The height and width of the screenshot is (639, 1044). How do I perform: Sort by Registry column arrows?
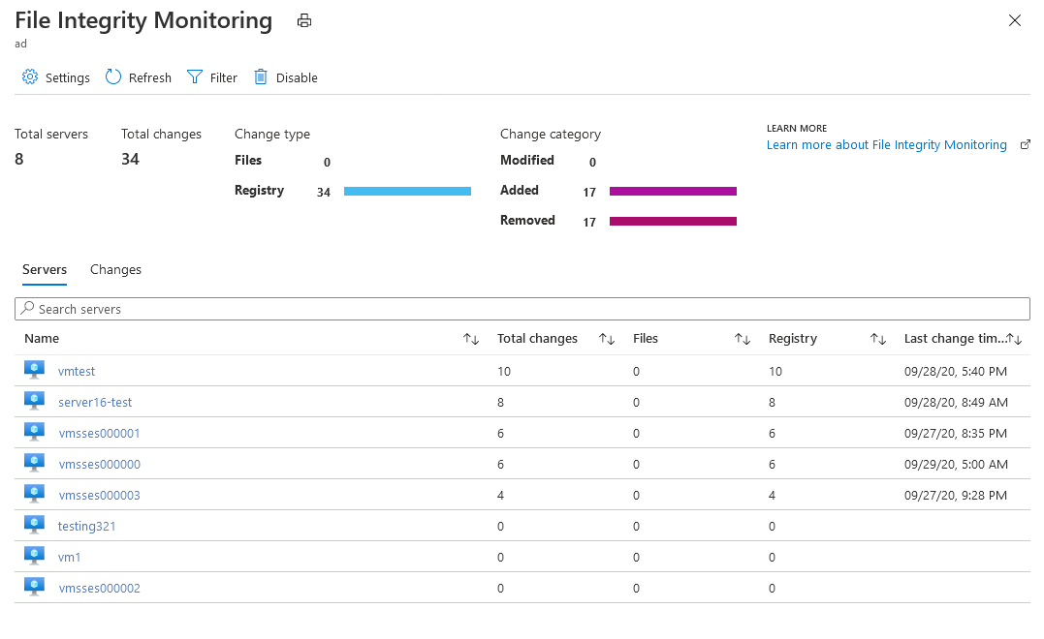878,339
